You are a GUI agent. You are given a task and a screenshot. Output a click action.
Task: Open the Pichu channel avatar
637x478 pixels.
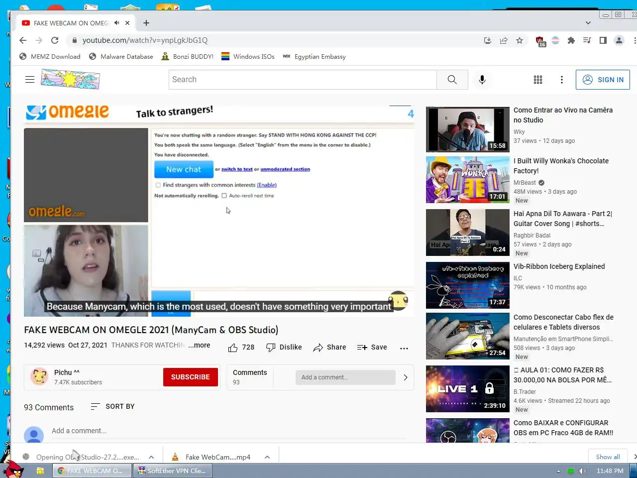39,377
